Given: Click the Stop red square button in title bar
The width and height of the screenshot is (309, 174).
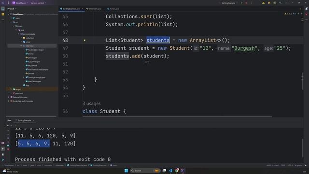Looking at the screenshot, I should tap(246, 3).
